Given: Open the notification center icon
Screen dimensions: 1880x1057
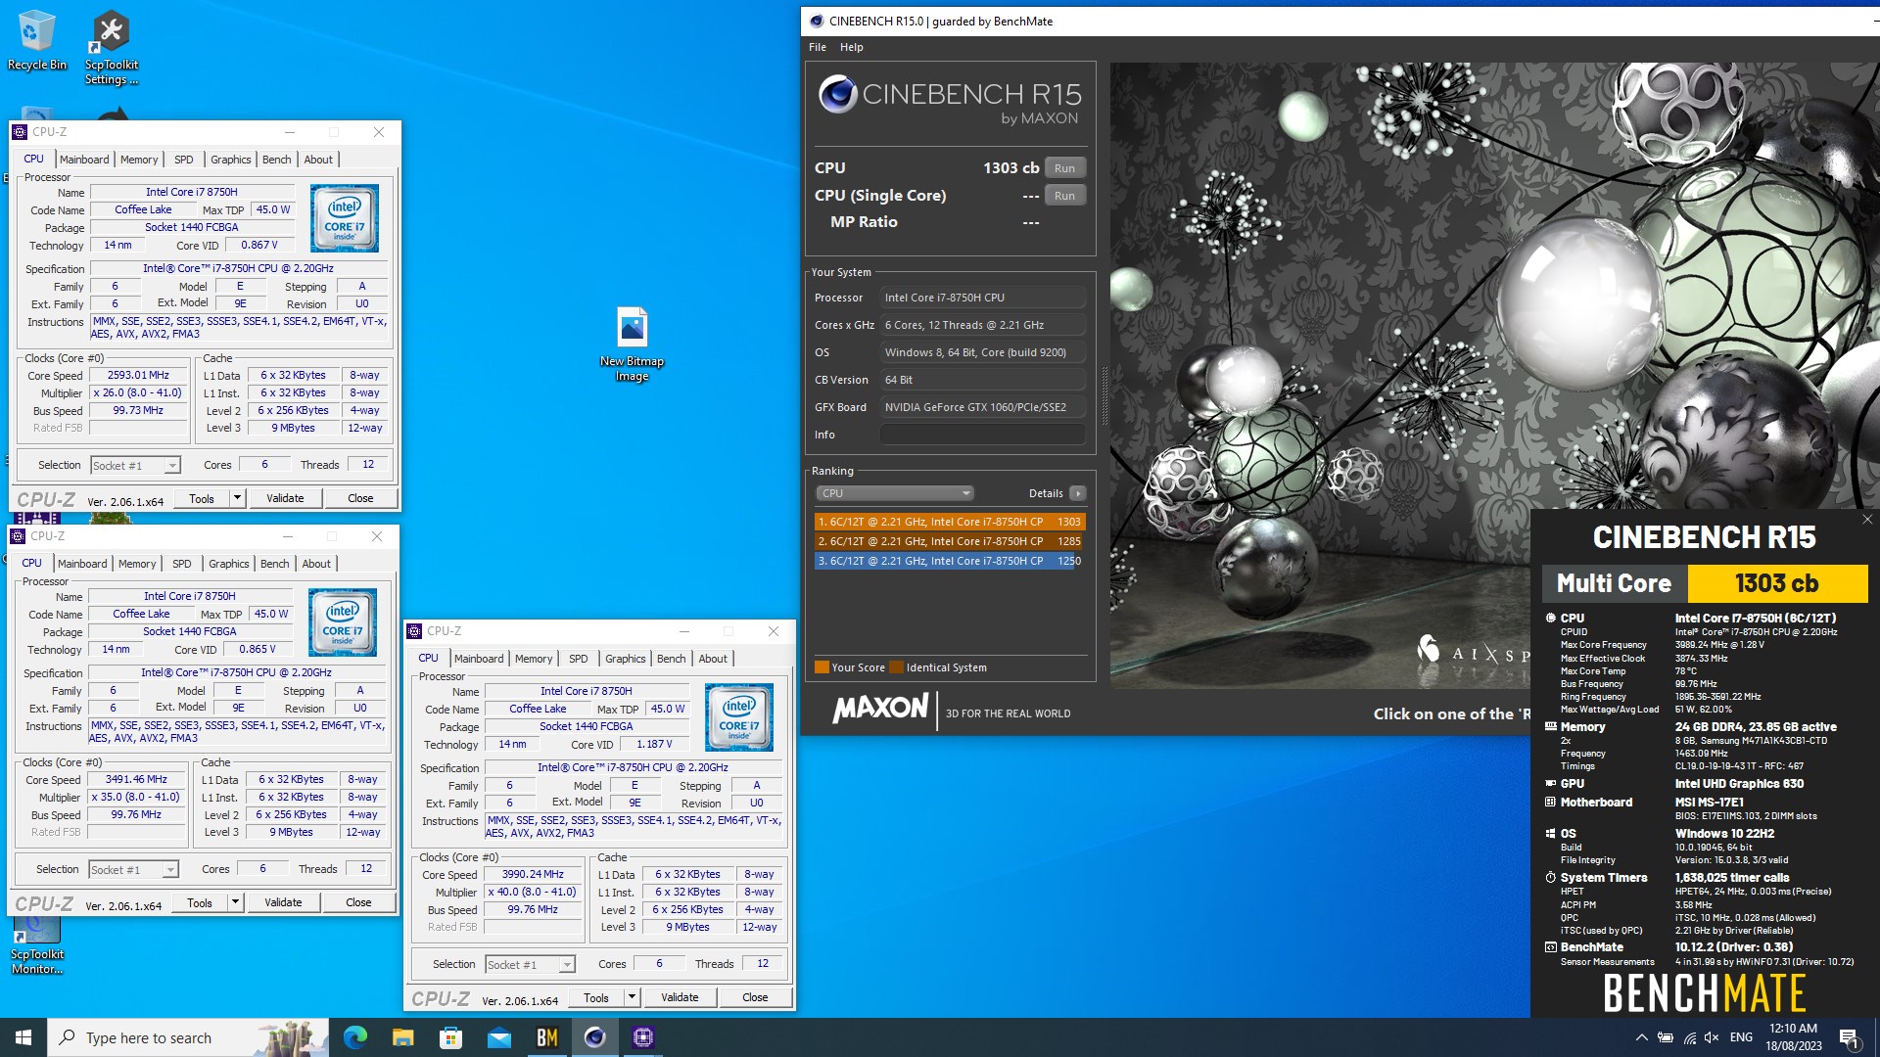Looking at the screenshot, I should click(1849, 1038).
